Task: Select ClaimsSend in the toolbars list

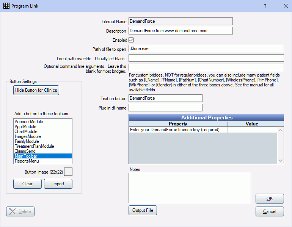Action: click(42, 151)
